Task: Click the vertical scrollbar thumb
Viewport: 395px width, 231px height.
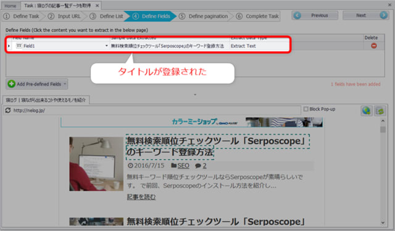Action: [x=383, y=129]
